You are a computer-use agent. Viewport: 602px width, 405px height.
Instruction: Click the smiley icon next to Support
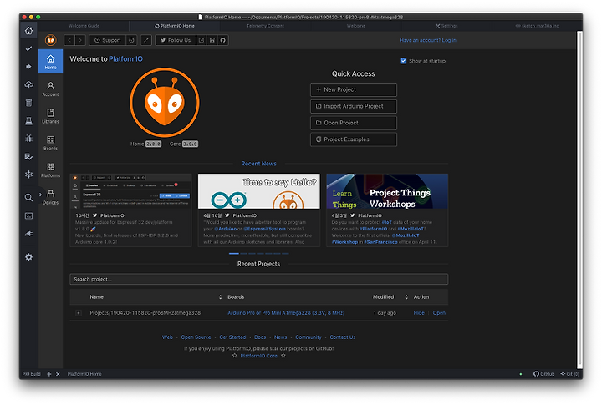click(x=131, y=40)
